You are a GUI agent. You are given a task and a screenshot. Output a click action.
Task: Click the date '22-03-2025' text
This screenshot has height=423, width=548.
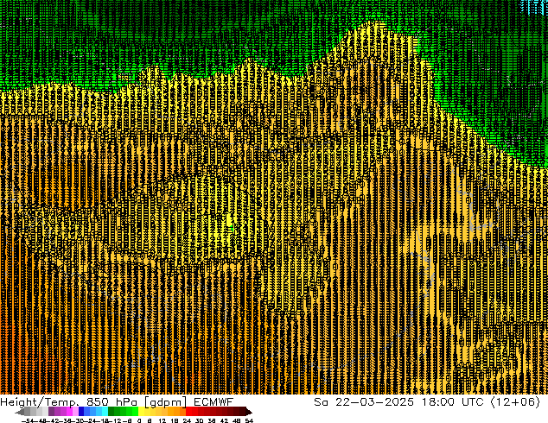(x=374, y=402)
